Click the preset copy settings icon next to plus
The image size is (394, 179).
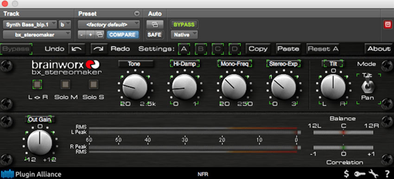tap(100, 35)
